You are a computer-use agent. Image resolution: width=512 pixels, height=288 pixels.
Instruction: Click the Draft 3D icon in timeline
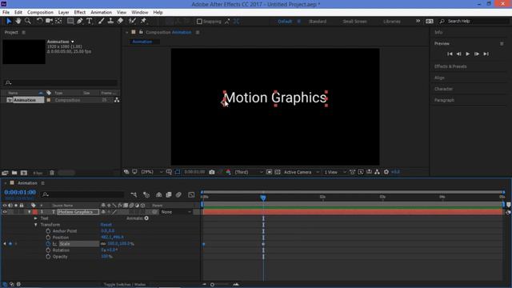(146, 194)
